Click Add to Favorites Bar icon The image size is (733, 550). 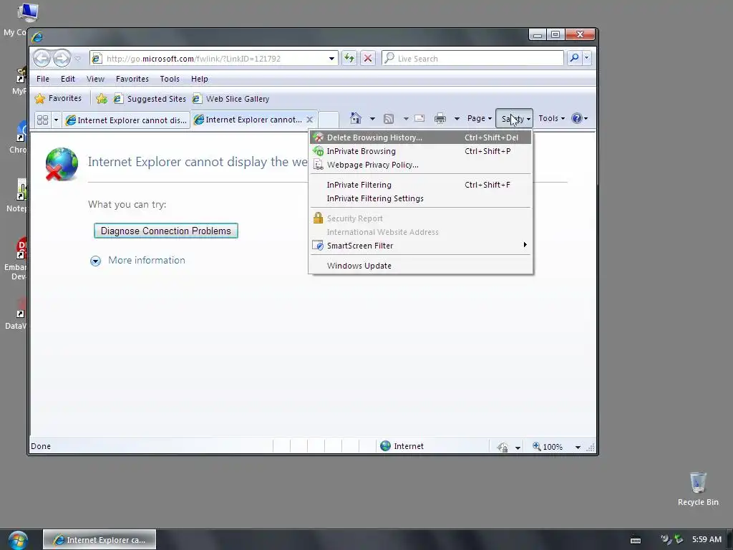[102, 99]
